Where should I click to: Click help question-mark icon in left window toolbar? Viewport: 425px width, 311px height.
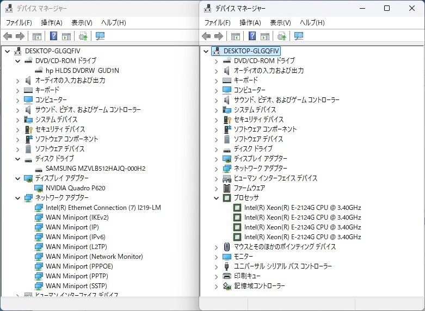pyautogui.click(x=54, y=36)
